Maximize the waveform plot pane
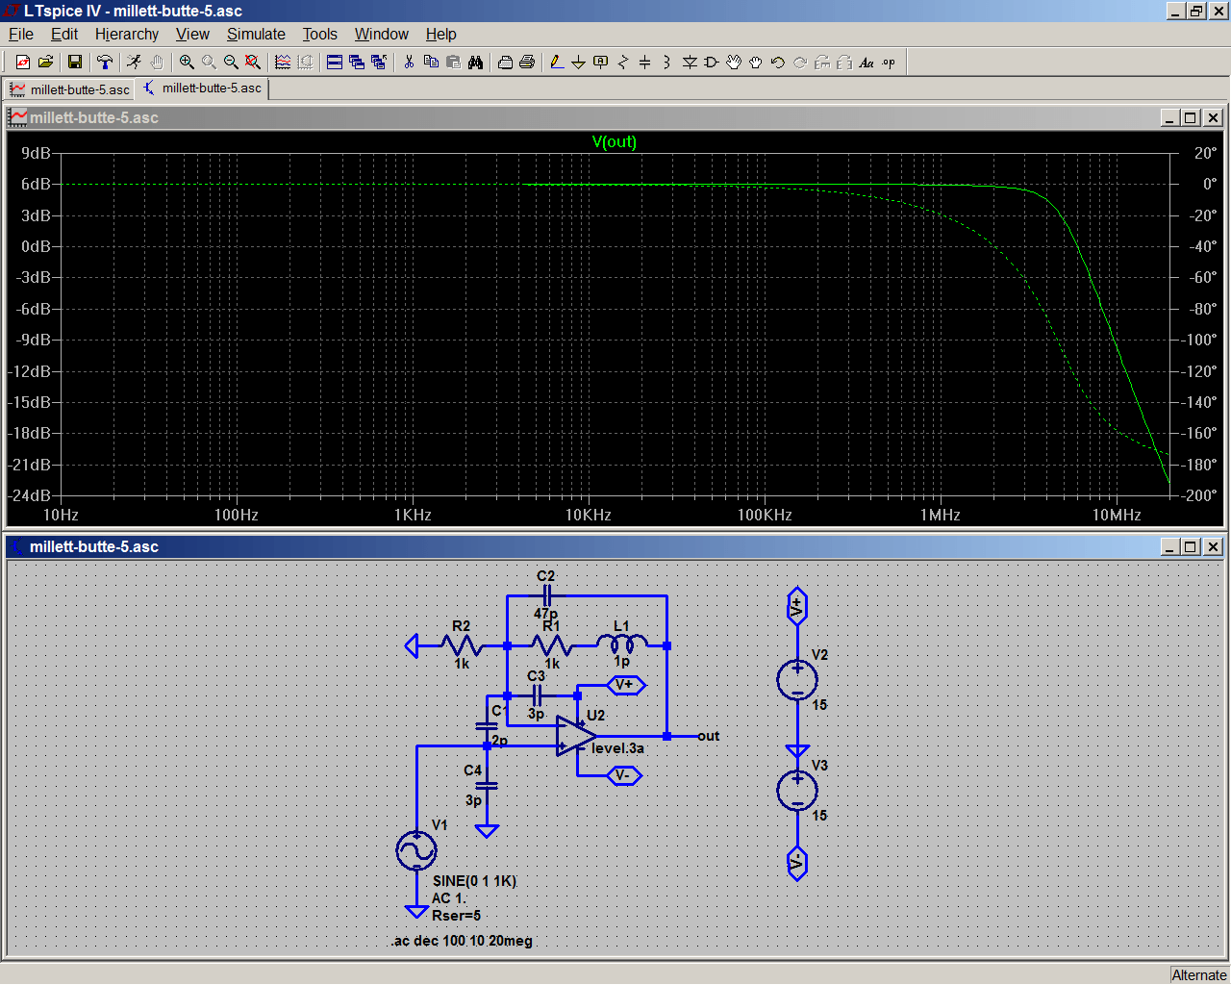This screenshot has height=985, width=1231. click(x=1191, y=117)
